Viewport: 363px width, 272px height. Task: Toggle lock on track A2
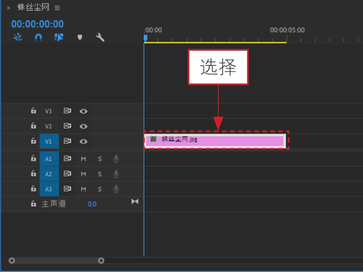coord(33,174)
